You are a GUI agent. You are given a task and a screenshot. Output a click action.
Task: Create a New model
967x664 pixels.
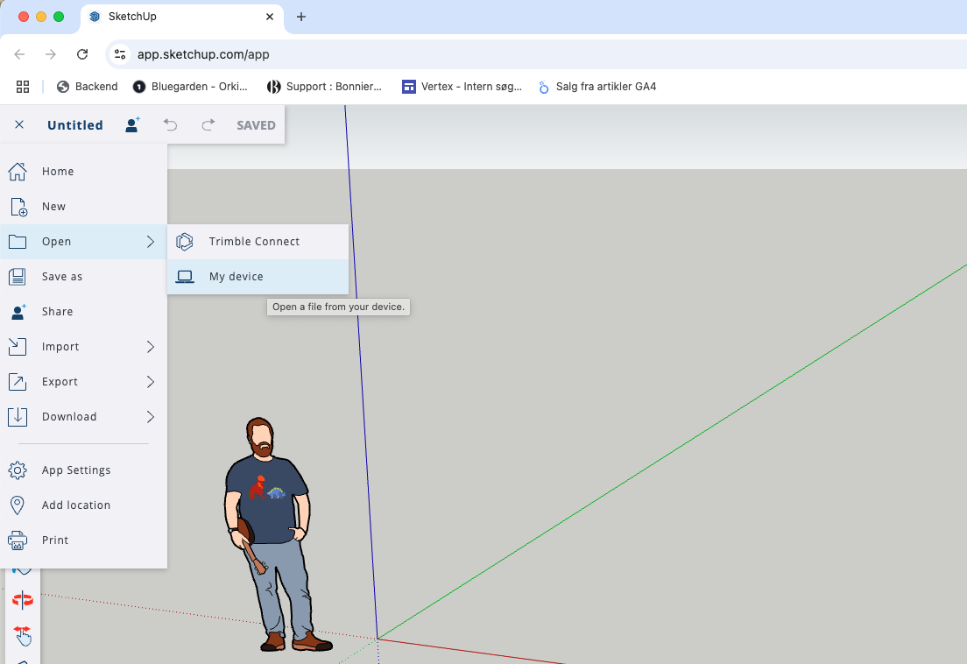pos(53,207)
